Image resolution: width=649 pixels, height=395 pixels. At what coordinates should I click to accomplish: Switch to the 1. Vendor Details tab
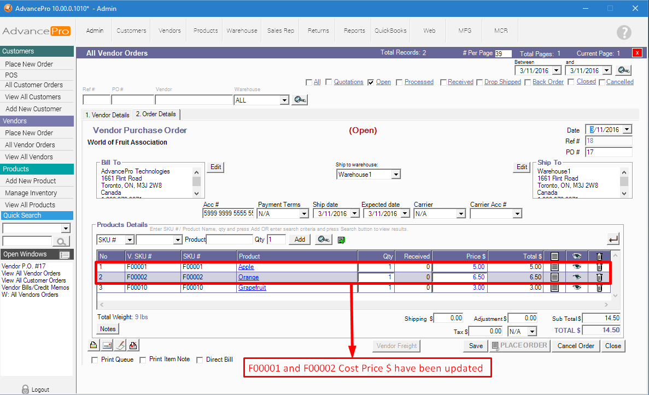point(107,115)
